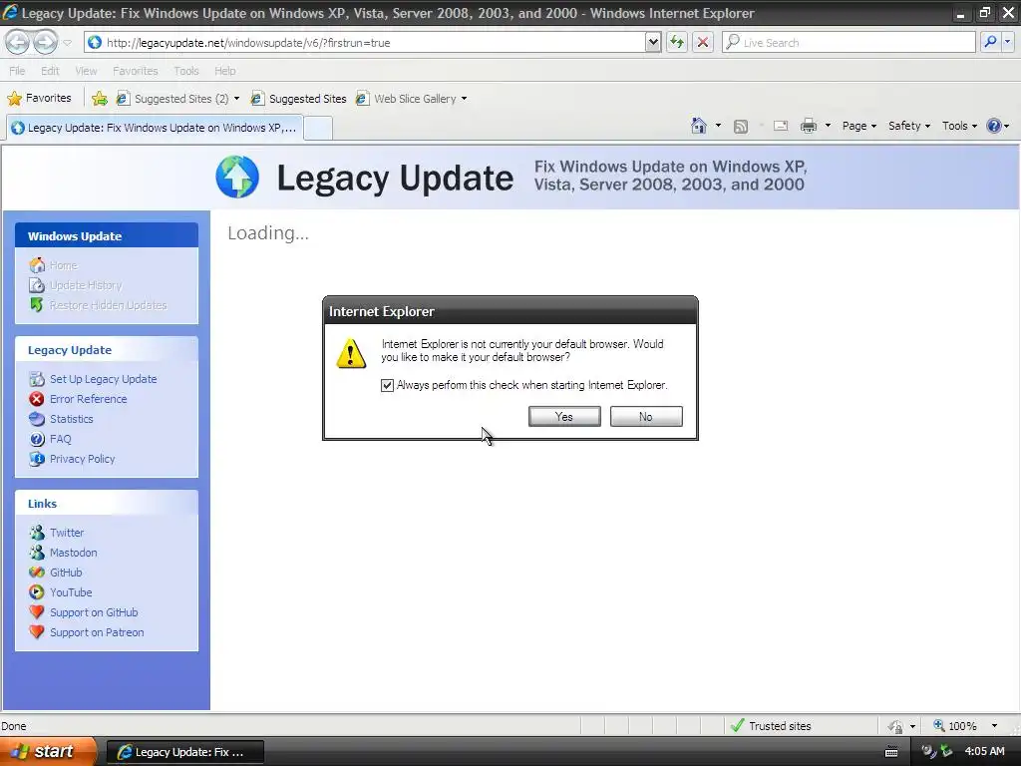Click No in the default browser dialog

[x=646, y=416]
